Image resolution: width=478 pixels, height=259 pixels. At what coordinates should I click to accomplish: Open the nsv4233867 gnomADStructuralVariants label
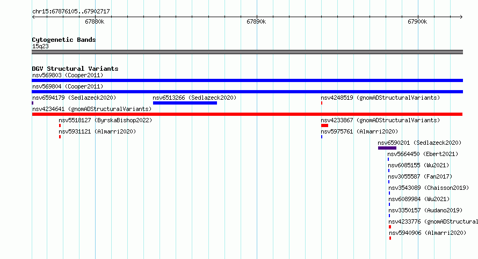pyautogui.click(x=380, y=120)
